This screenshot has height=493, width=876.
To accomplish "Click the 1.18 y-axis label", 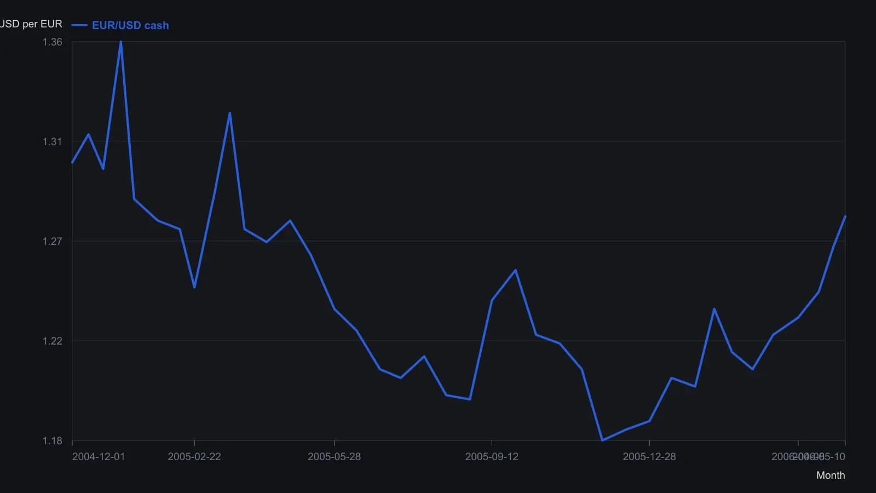I will click(x=53, y=441).
